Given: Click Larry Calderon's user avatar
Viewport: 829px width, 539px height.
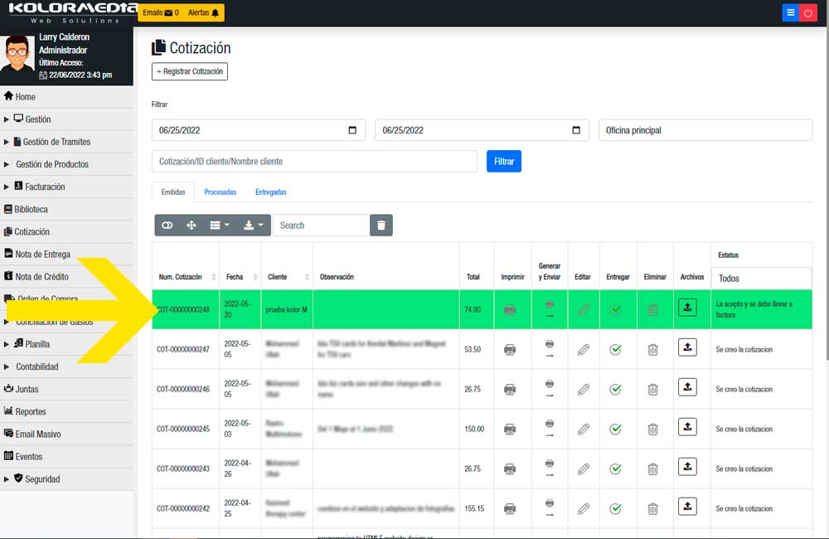Looking at the screenshot, I should point(17,53).
